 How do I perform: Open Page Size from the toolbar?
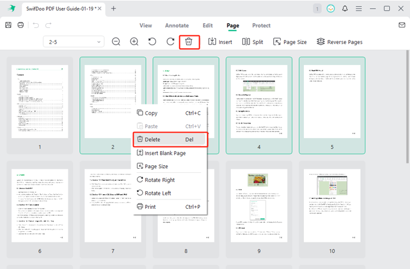(290, 42)
